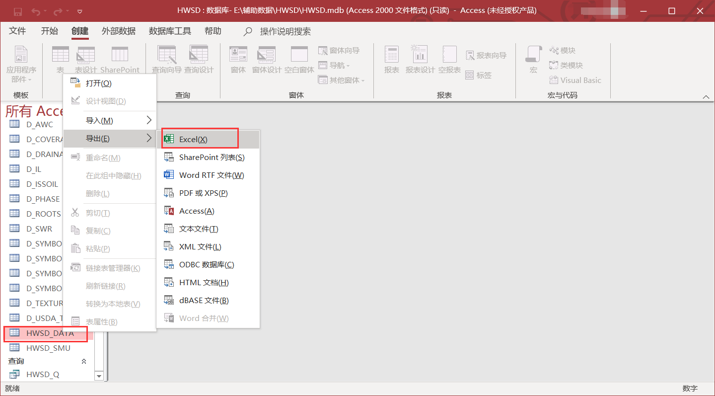Open the 文件 tab
This screenshot has height=396, width=715.
point(17,31)
